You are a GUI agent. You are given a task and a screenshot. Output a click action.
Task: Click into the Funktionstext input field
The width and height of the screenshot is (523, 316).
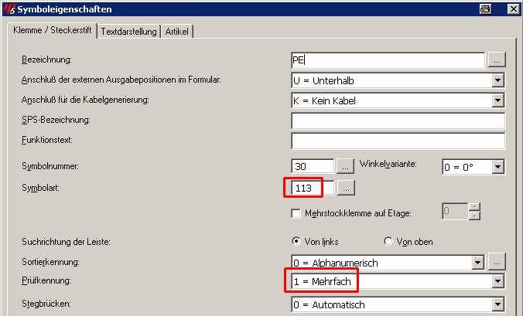point(398,141)
